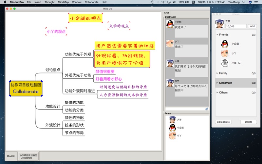Open the Collaborate menu
This screenshot has height=164, width=262.
coord(92,2)
